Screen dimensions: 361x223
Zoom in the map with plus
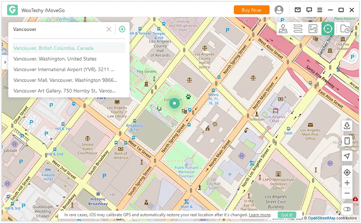[x=347, y=183]
